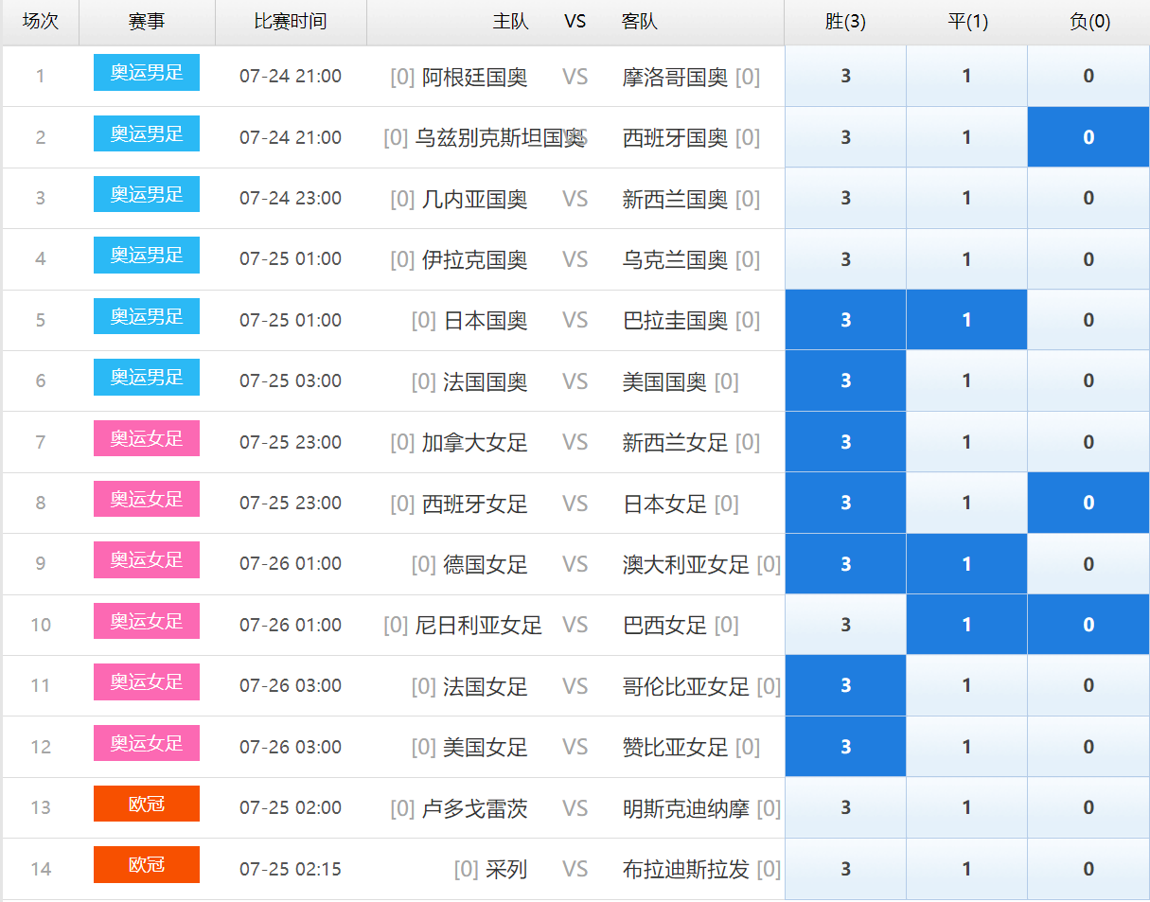Image resolution: width=1150 pixels, height=902 pixels.
Task: Click away team 日本女足
Action: tap(664, 504)
